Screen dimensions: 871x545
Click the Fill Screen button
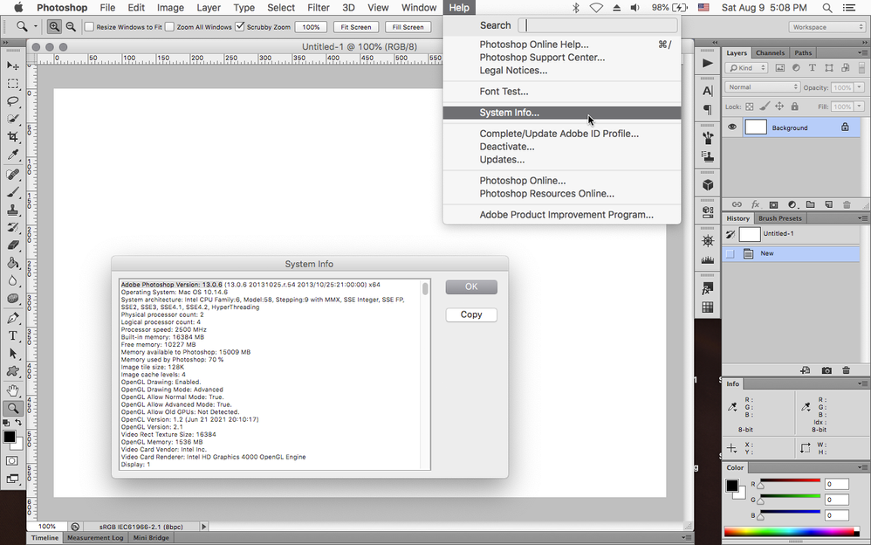click(x=408, y=27)
